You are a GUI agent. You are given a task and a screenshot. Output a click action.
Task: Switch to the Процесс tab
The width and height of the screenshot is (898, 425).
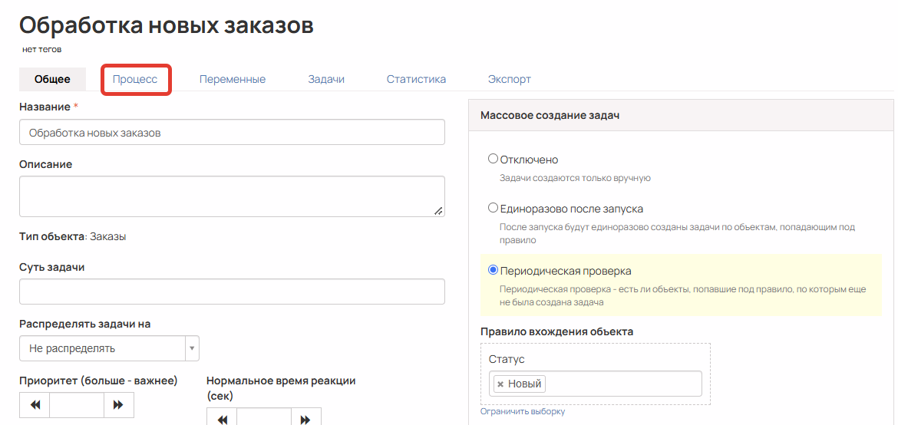click(134, 80)
